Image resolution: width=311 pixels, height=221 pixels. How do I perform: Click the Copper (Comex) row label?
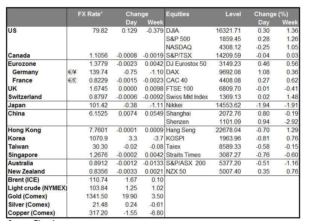[x=30, y=213]
